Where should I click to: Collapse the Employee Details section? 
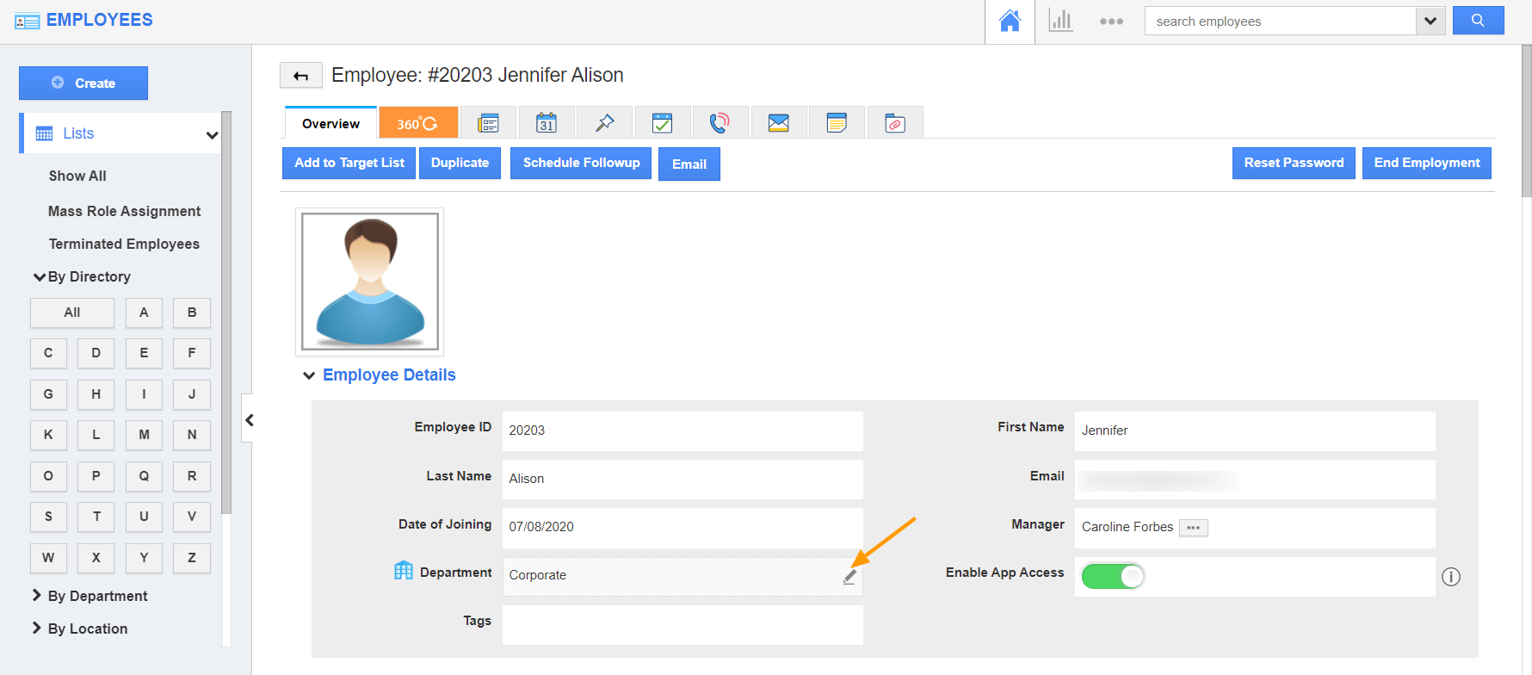coord(309,375)
